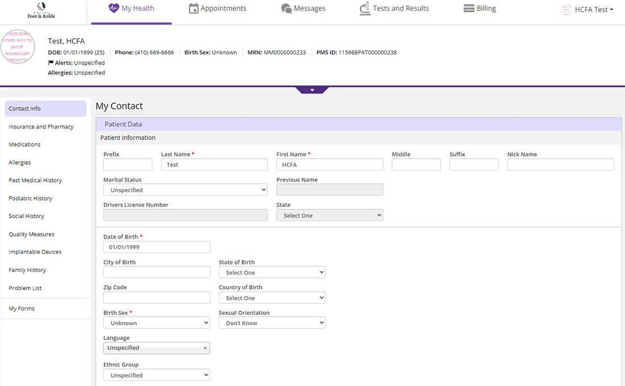This screenshot has width=625, height=386.
Task: Collapse the patient banner via purple chevron
Action: tap(311, 90)
